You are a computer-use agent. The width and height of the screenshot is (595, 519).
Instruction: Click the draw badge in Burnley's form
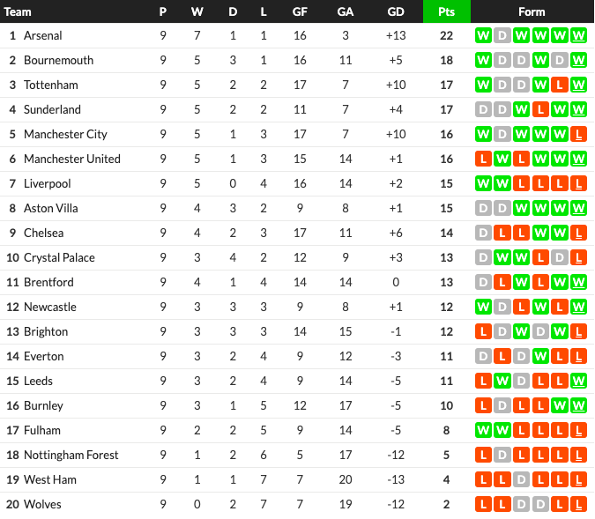[x=502, y=406]
